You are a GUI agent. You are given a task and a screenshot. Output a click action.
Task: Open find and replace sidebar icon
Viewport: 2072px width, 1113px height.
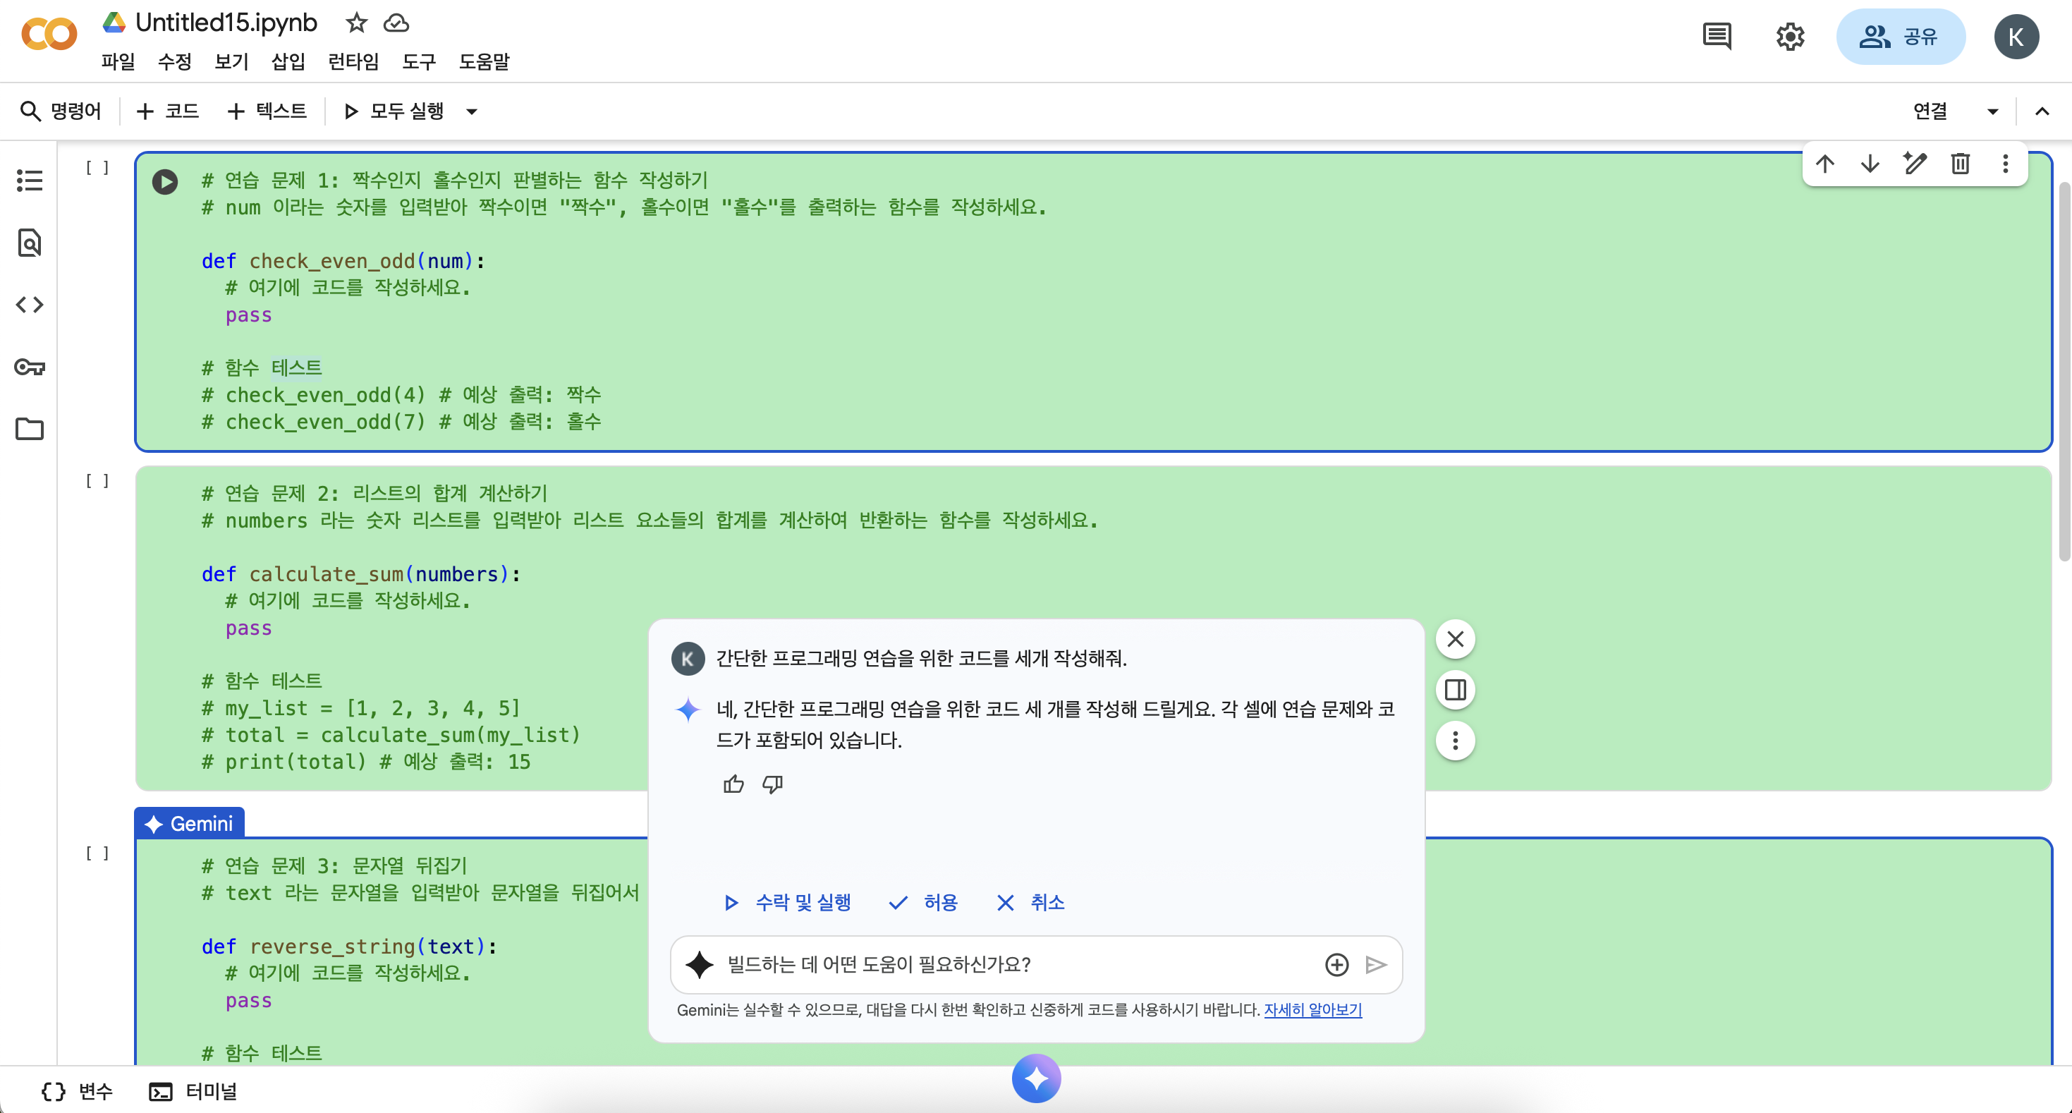click(30, 242)
